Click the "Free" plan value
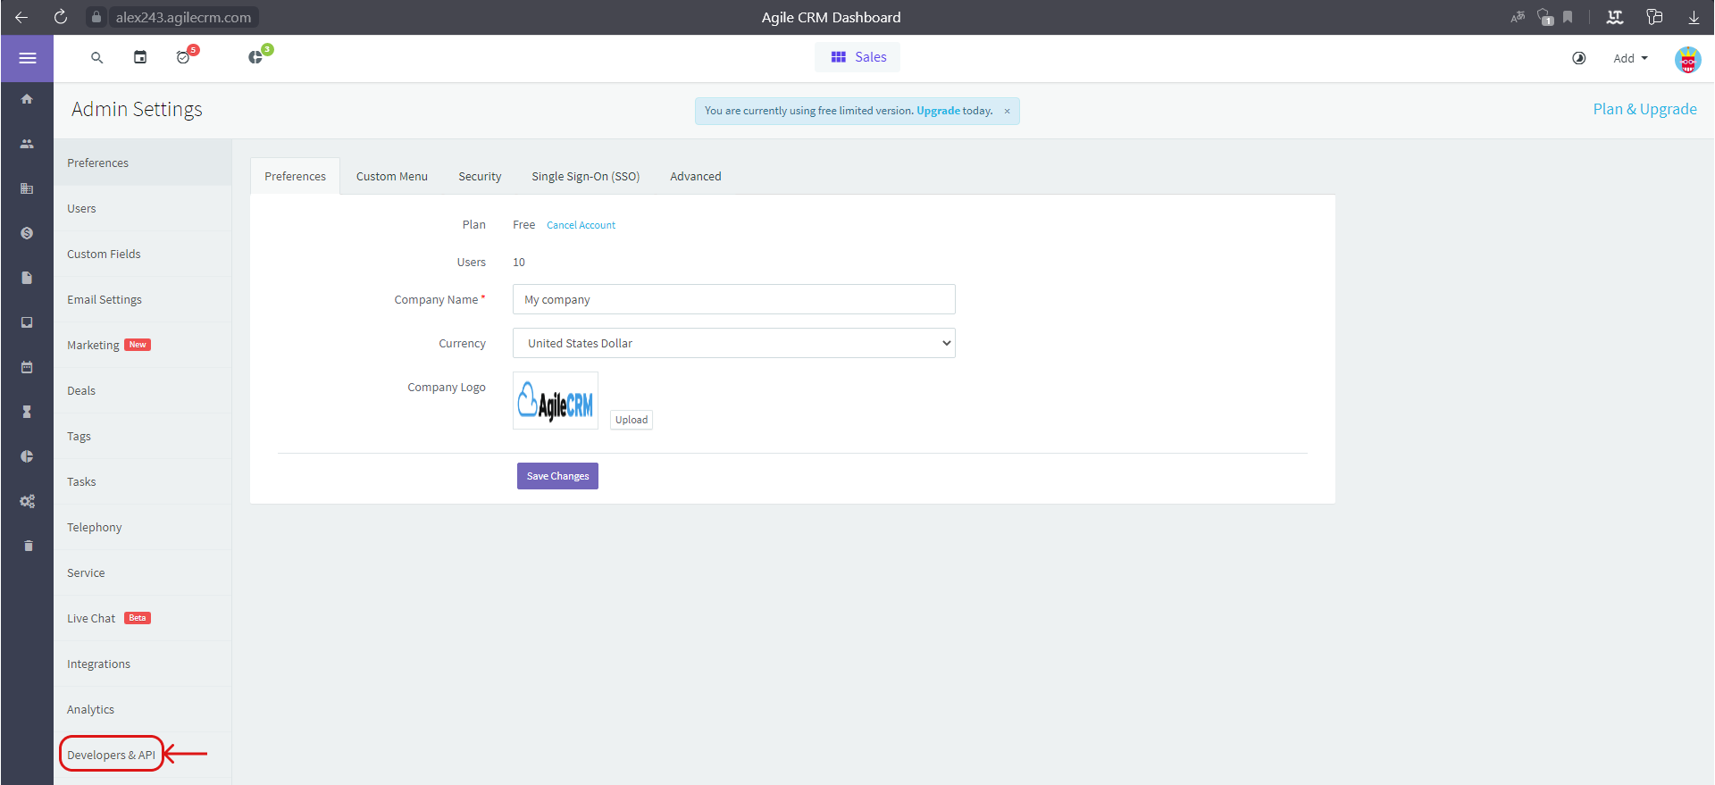 [523, 225]
